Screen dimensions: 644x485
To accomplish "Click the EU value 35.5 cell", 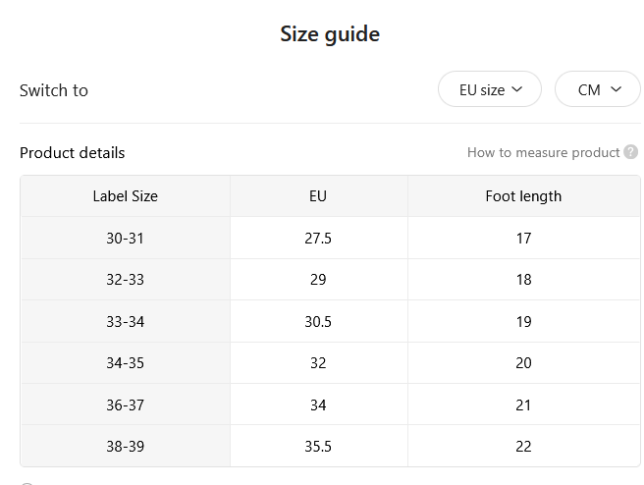I will (318, 447).
